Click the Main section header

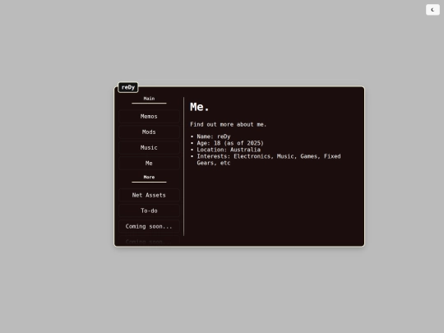pos(149,99)
